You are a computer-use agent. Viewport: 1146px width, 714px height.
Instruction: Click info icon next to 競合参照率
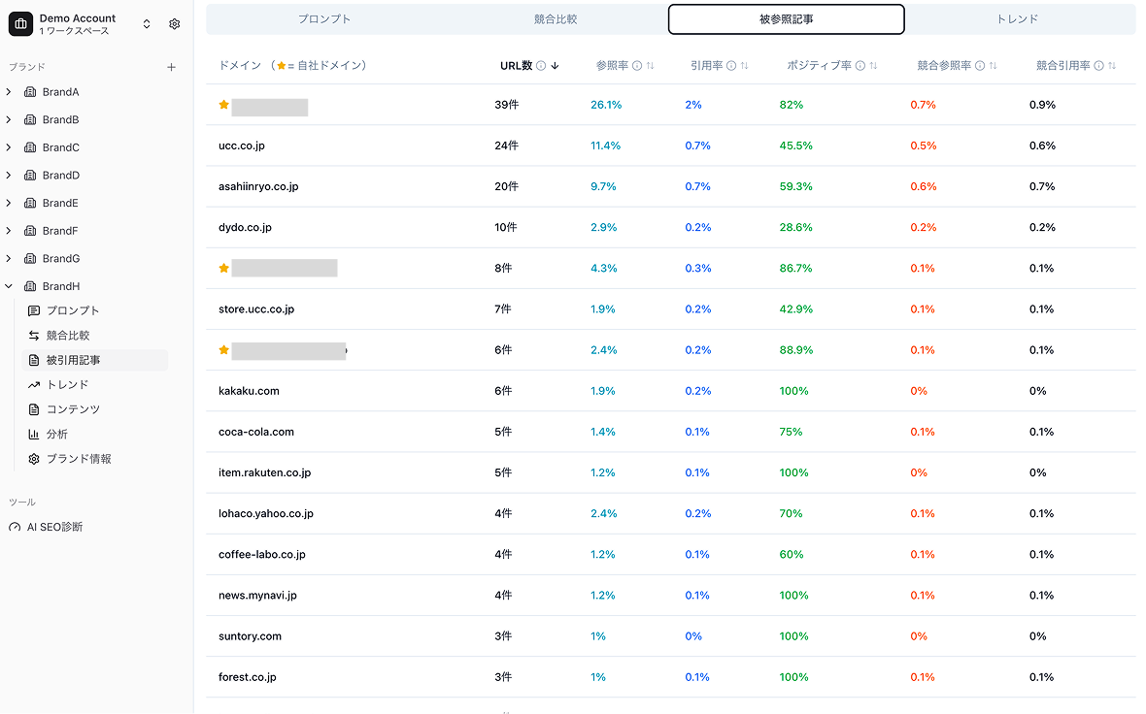pyautogui.click(x=980, y=66)
